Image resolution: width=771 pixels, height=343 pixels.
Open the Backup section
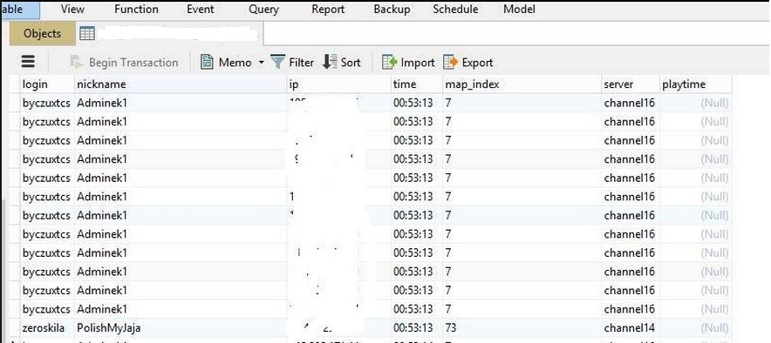(392, 9)
